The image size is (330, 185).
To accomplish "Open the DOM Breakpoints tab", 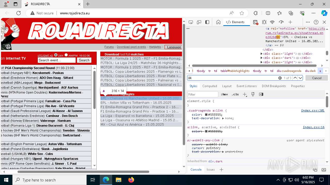I will (x=274, y=86).
